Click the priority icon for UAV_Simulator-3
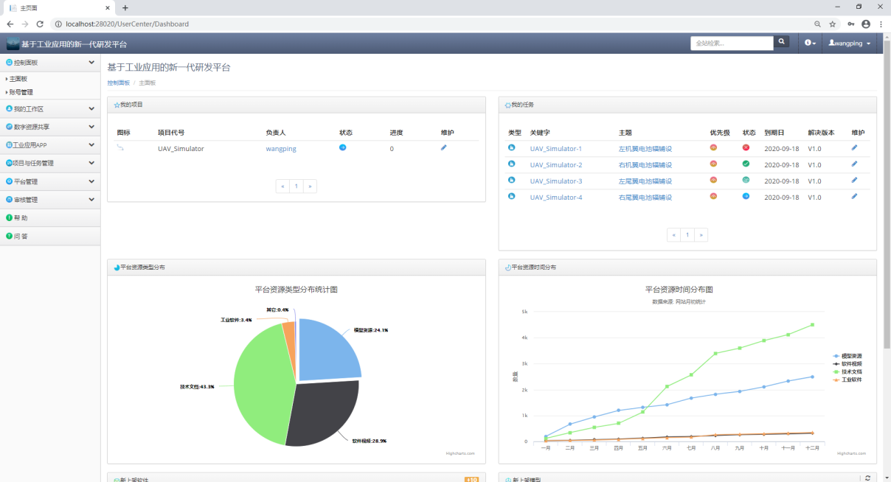Screen dimensions: 891x482 click(x=713, y=181)
